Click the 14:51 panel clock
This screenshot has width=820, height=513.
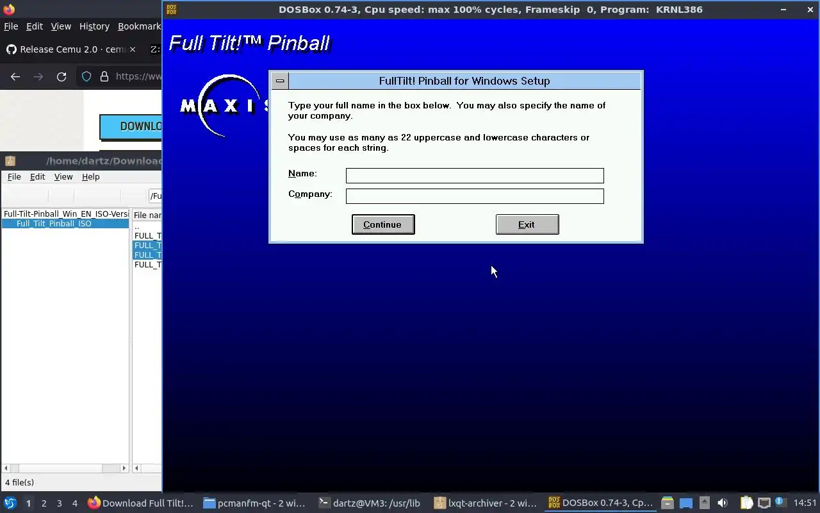click(x=805, y=503)
